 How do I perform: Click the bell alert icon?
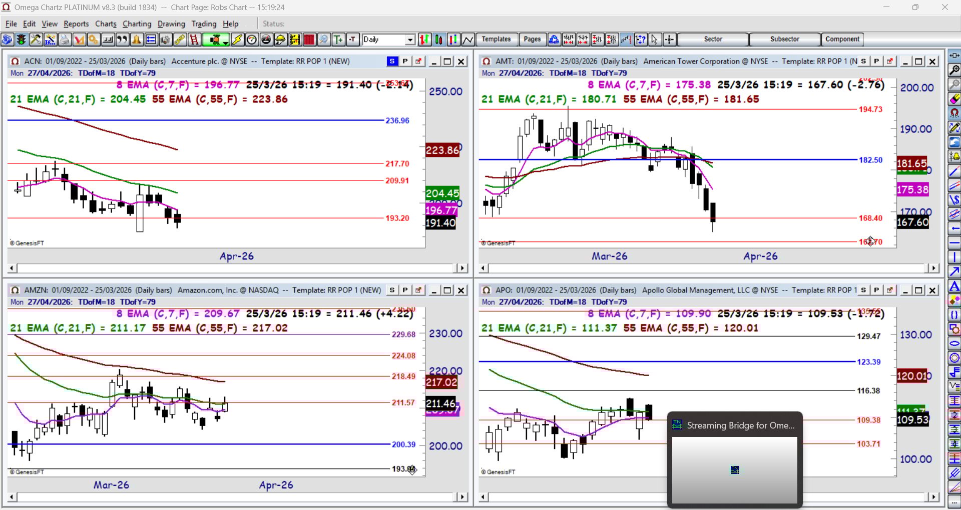(137, 39)
